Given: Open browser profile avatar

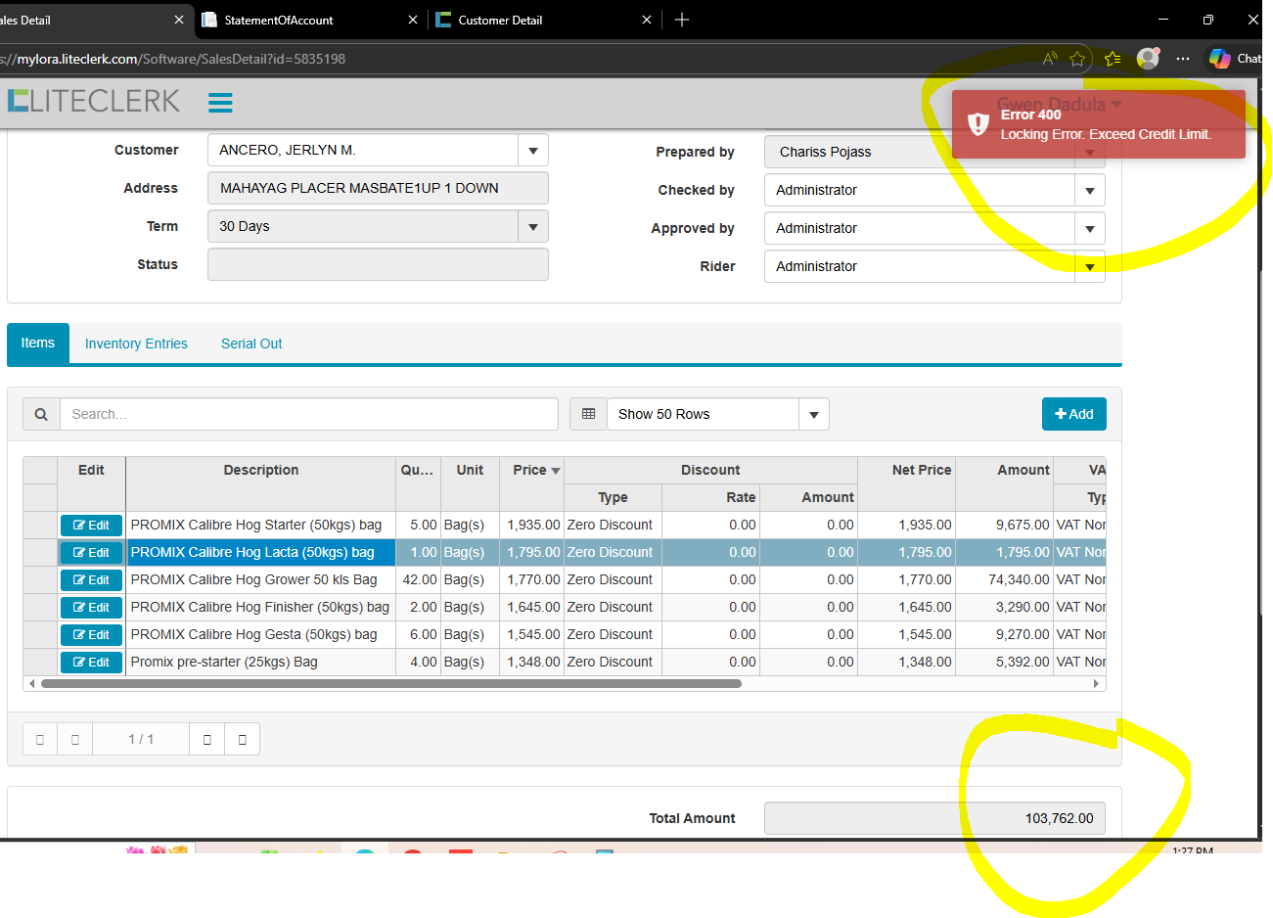Looking at the screenshot, I should tap(1148, 59).
